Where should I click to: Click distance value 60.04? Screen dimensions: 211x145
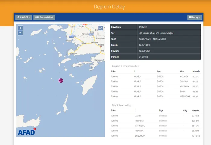(x=195, y=77)
